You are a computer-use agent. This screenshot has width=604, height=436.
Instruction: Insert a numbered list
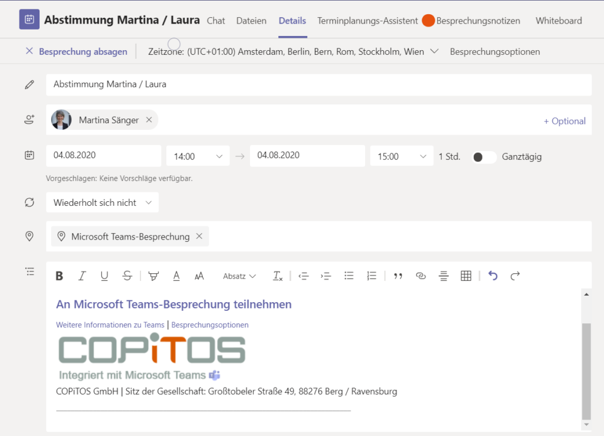click(x=372, y=276)
